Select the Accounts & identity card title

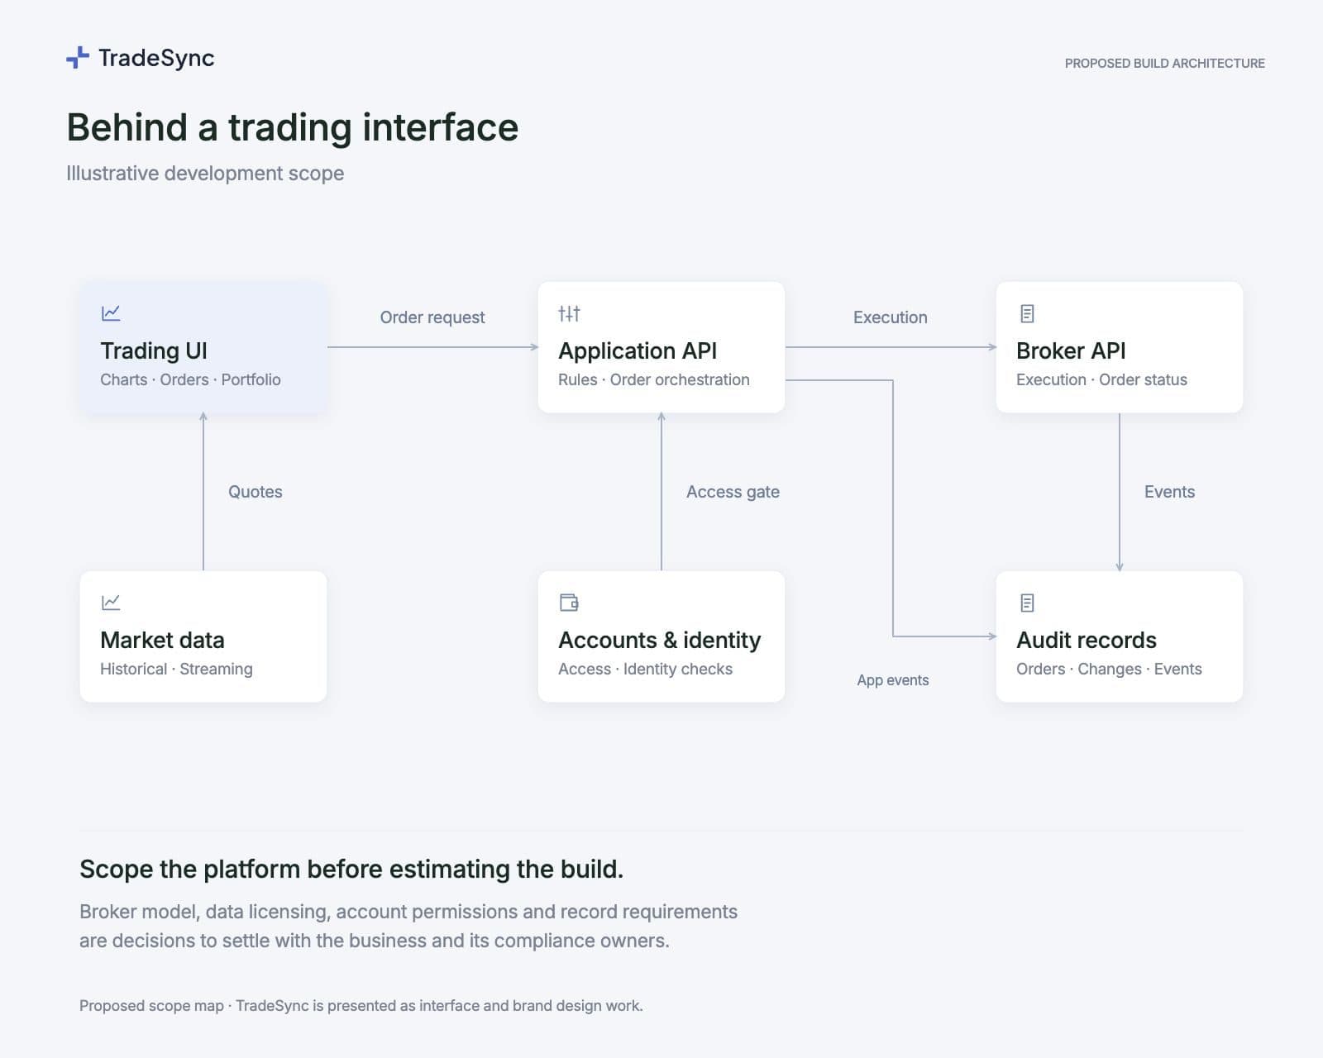(660, 640)
